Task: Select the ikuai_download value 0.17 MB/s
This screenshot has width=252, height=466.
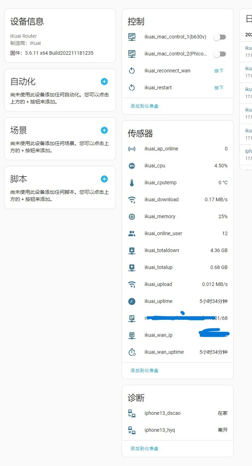Action: tap(216, 199)
